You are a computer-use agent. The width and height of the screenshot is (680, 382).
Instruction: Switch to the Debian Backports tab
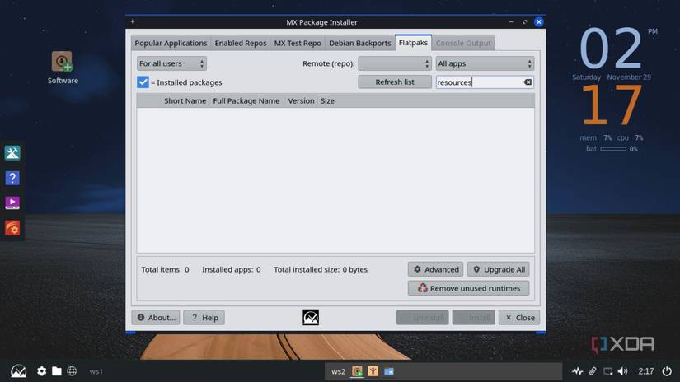(359, 43)
